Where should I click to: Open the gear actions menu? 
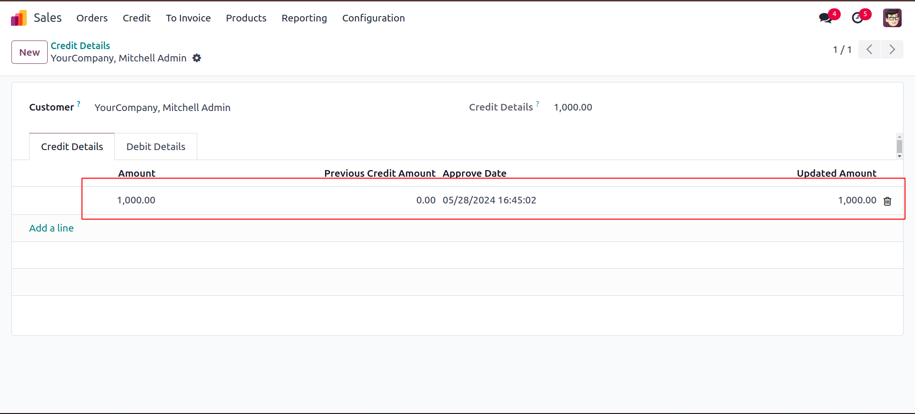(x=197, y=58)
